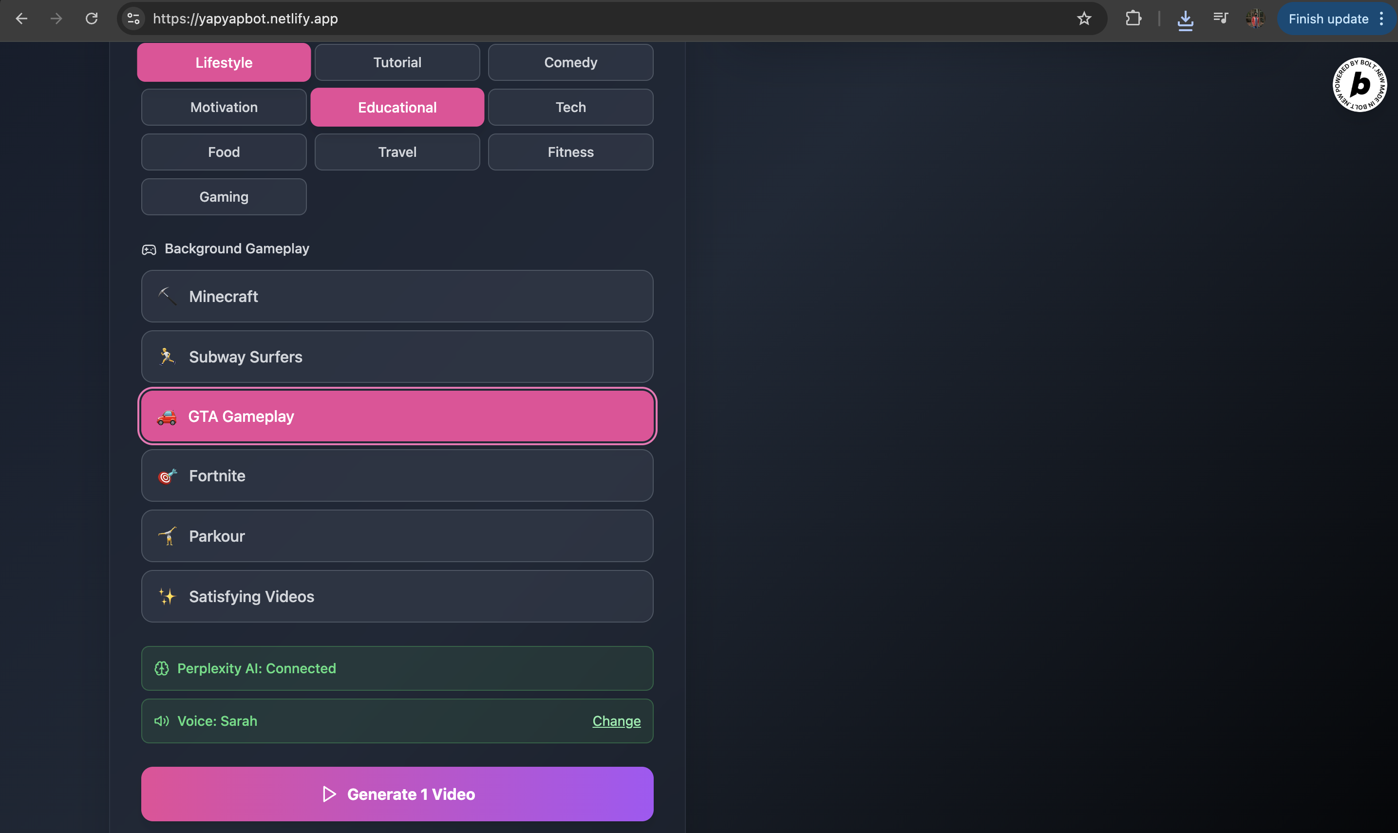This screenshot has height=833, width=1398.
Task: Click Finish update button
Action: [1328, 19]
